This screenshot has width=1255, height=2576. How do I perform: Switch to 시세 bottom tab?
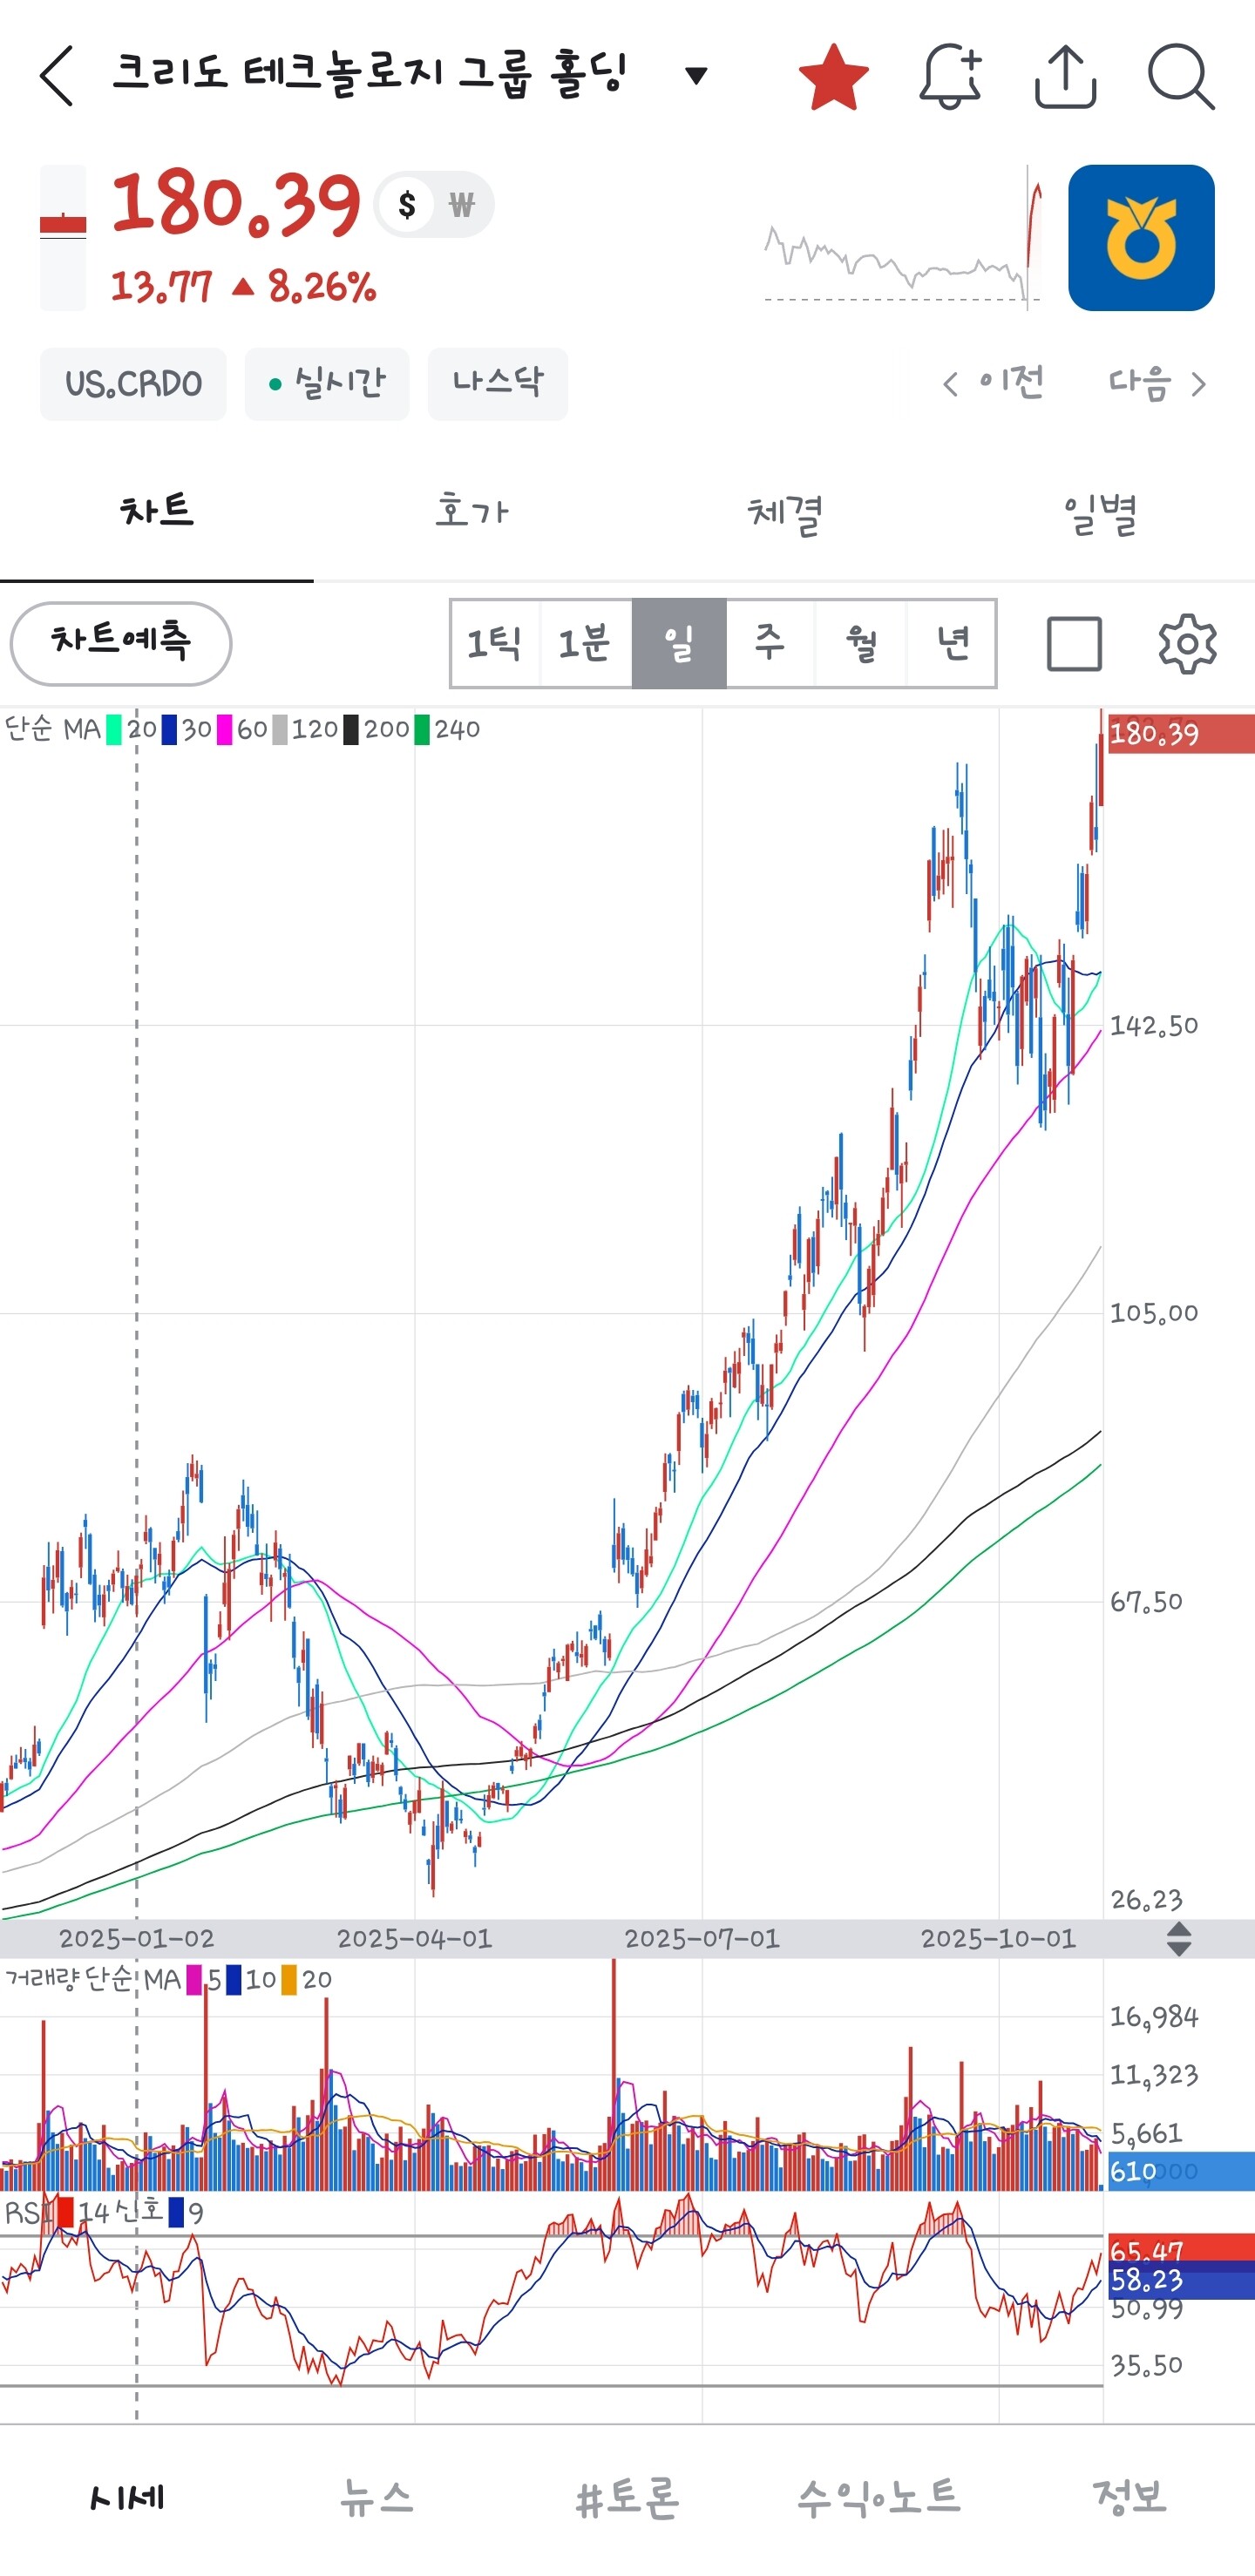point(126,2498)
